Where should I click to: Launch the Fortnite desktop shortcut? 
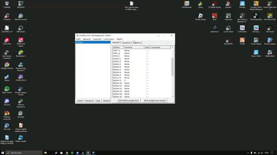242,5
